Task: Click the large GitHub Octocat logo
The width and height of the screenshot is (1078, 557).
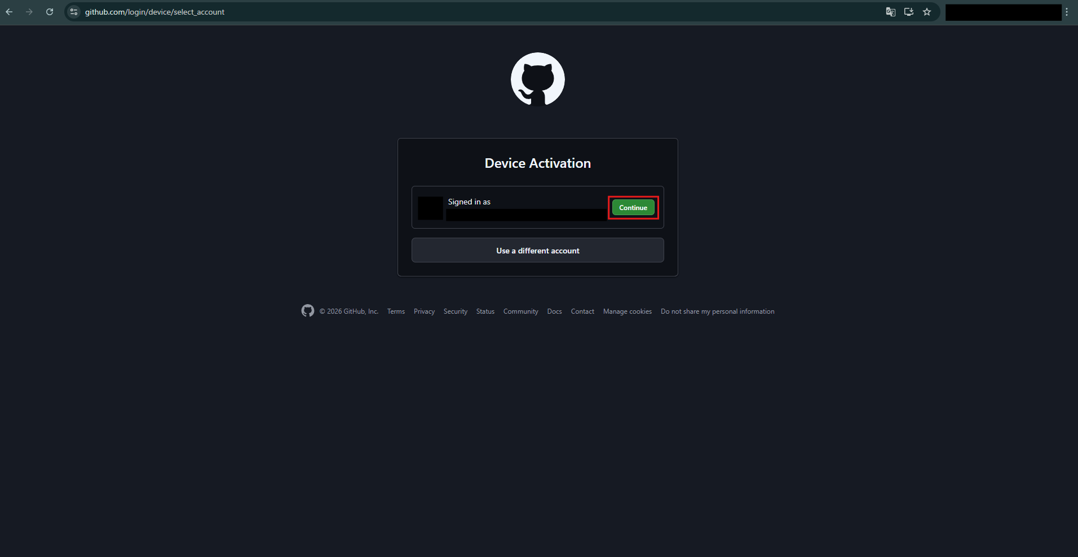Action: coord(537,79)
